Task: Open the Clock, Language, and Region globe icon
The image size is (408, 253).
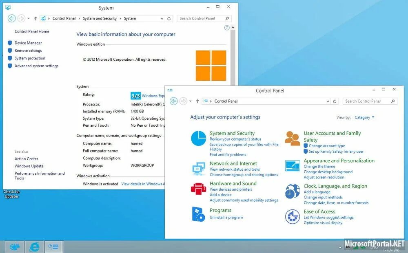Action: (x=293, y=191)
